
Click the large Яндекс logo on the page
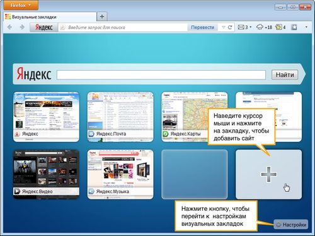click(x=34, y=74)
